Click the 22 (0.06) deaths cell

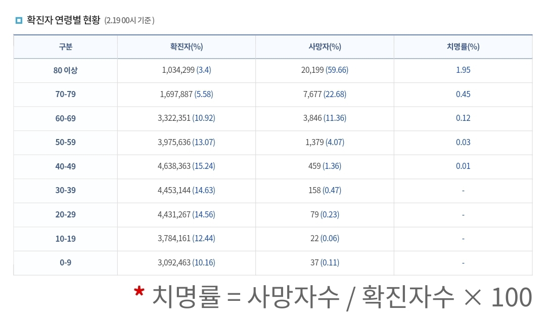325,239
